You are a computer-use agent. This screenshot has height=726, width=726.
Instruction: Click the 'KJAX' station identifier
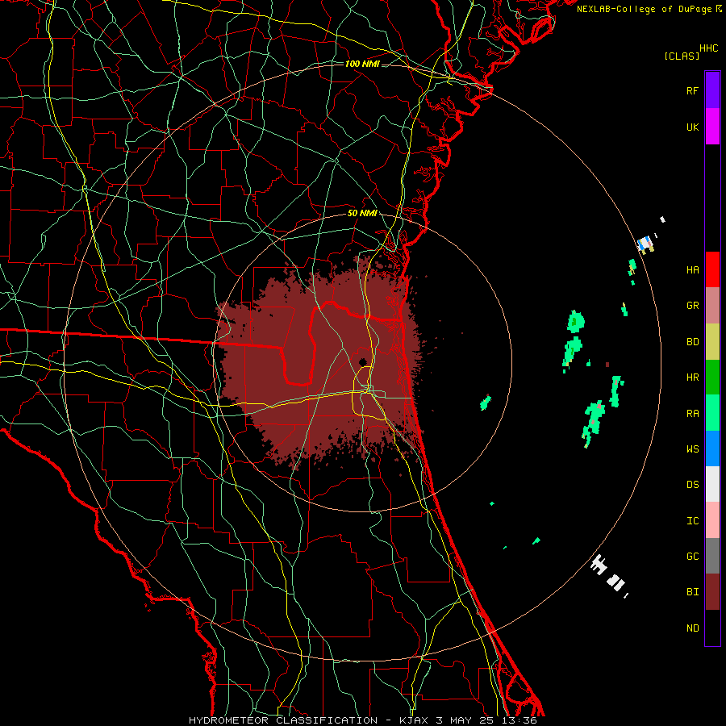click(414, 720)
